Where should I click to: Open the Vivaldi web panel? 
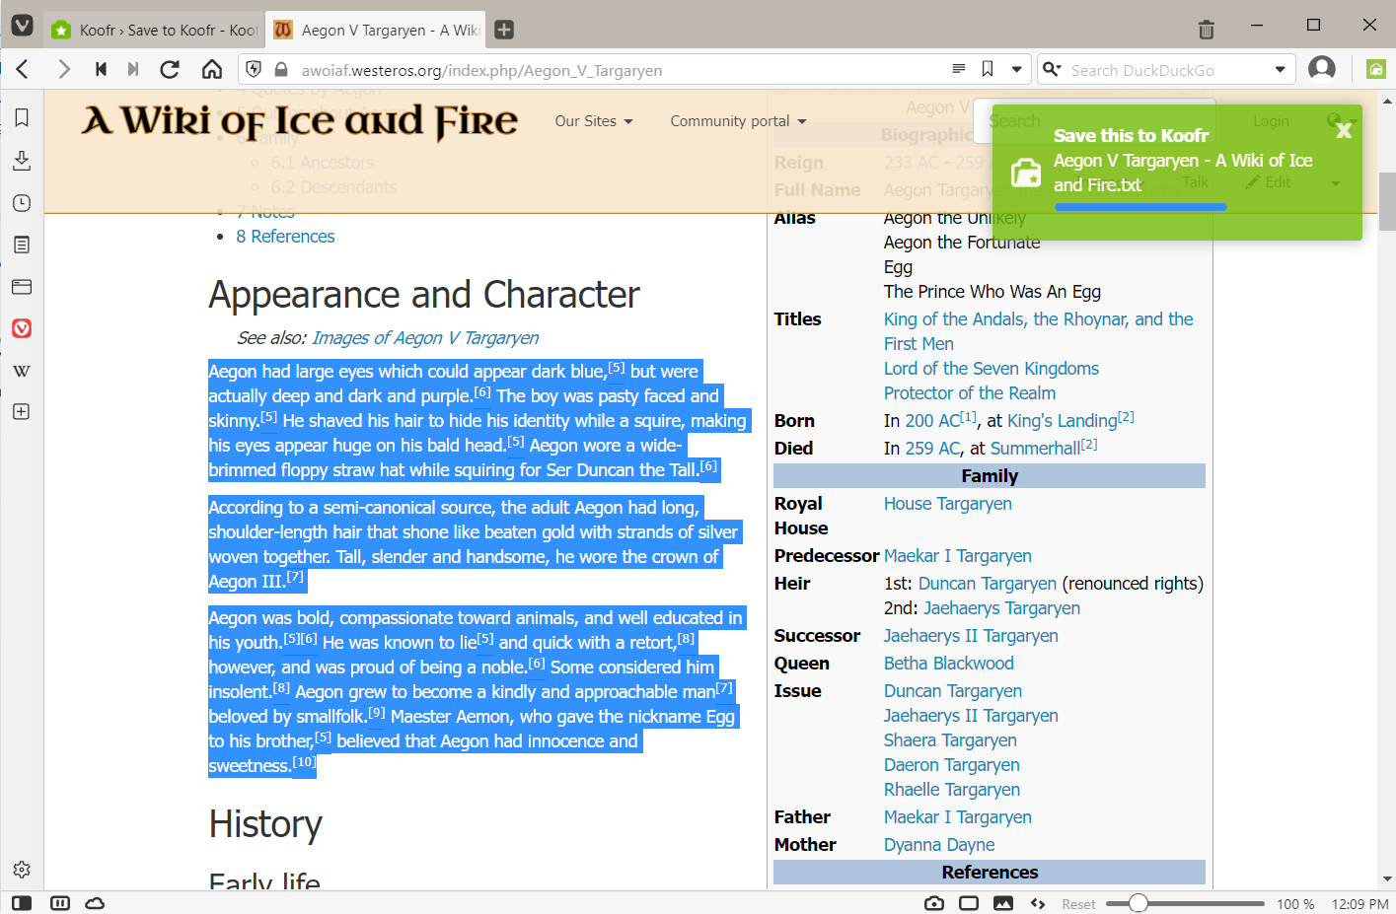pyautogui.click(x=22, y=328)
